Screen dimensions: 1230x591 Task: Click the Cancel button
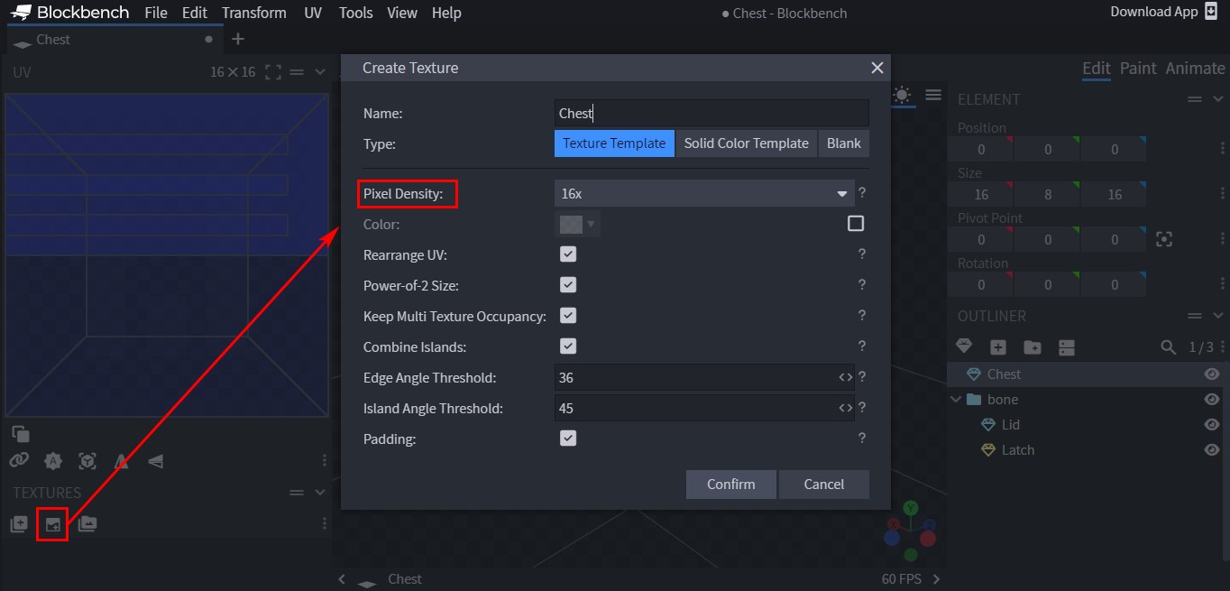pyautogui.click(x=824, y=485)
